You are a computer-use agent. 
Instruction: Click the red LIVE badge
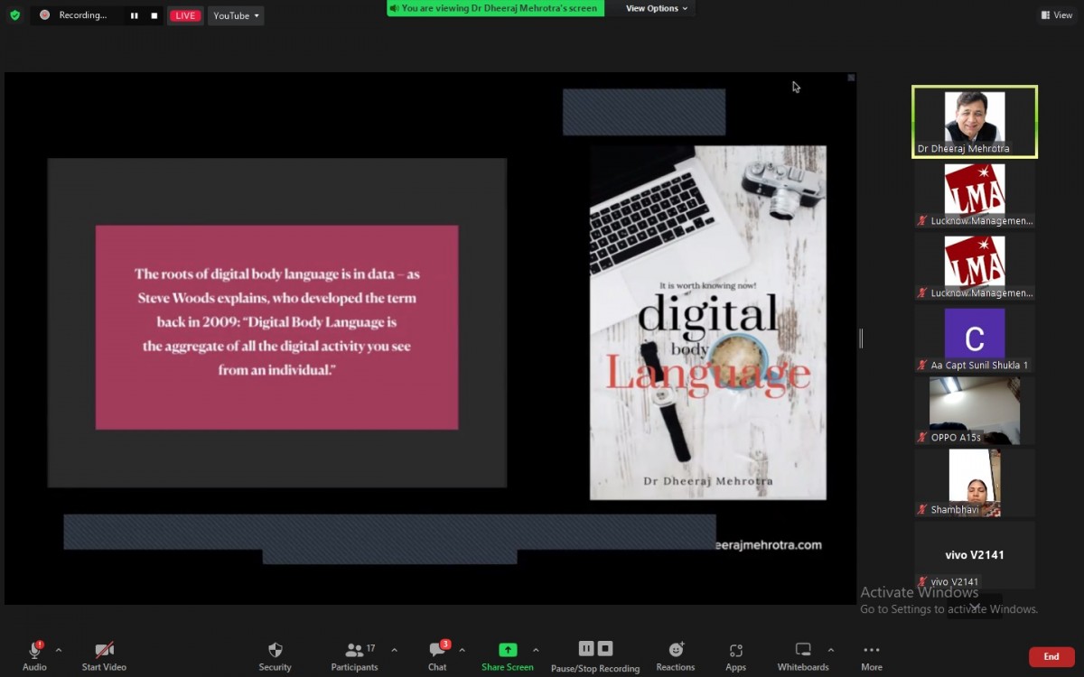click(185, 15)
